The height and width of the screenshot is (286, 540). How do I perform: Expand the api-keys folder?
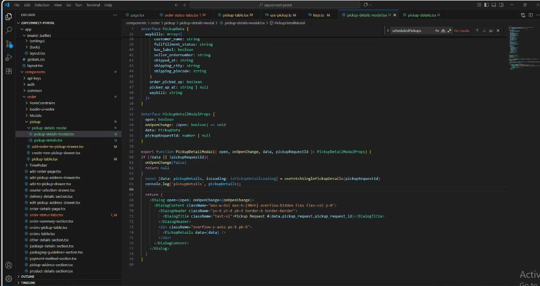pyautogui.click(x=34, y=78)
